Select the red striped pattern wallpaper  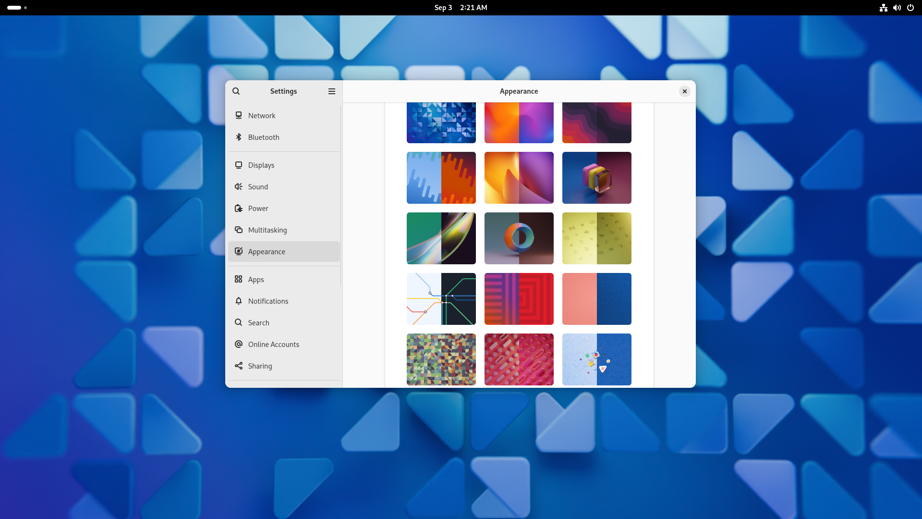[519, 298]
